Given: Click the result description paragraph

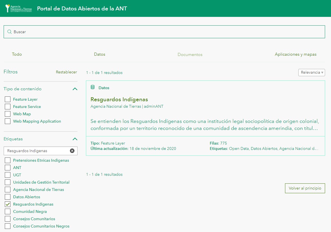Looking at the screenshot, I should [x=205, y=125].
